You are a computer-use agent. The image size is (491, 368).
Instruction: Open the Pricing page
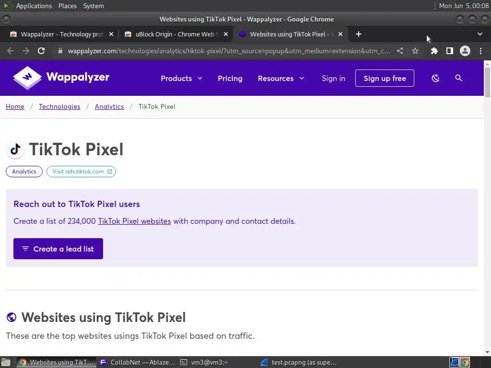coord(230,78)
